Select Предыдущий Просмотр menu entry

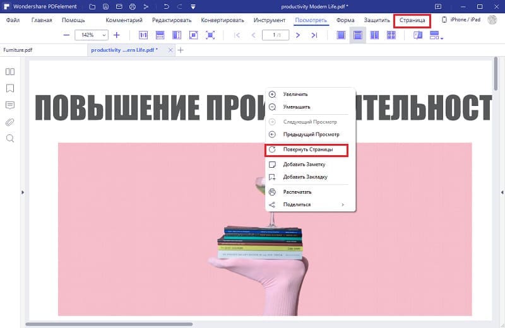[310, 134]
